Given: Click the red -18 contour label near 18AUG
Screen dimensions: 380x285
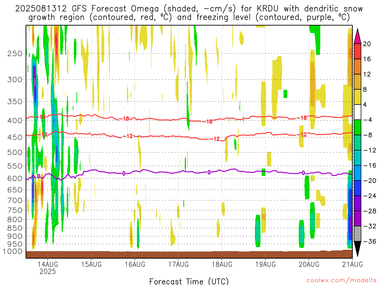Looking at the screenshot, I should [207, 121].
